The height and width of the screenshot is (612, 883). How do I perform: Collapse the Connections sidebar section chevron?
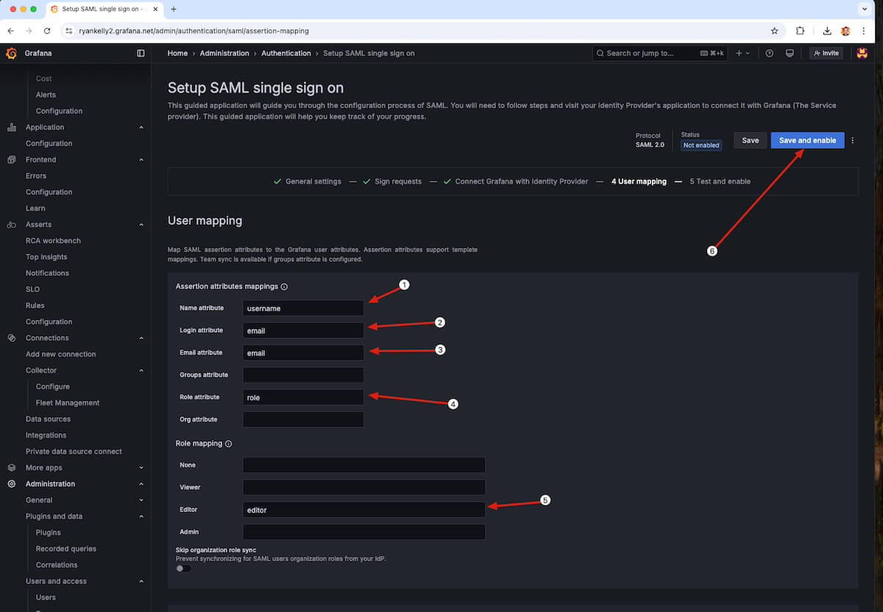[x=141, y=338]
